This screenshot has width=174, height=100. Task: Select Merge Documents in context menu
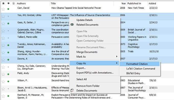pos(87,52)
